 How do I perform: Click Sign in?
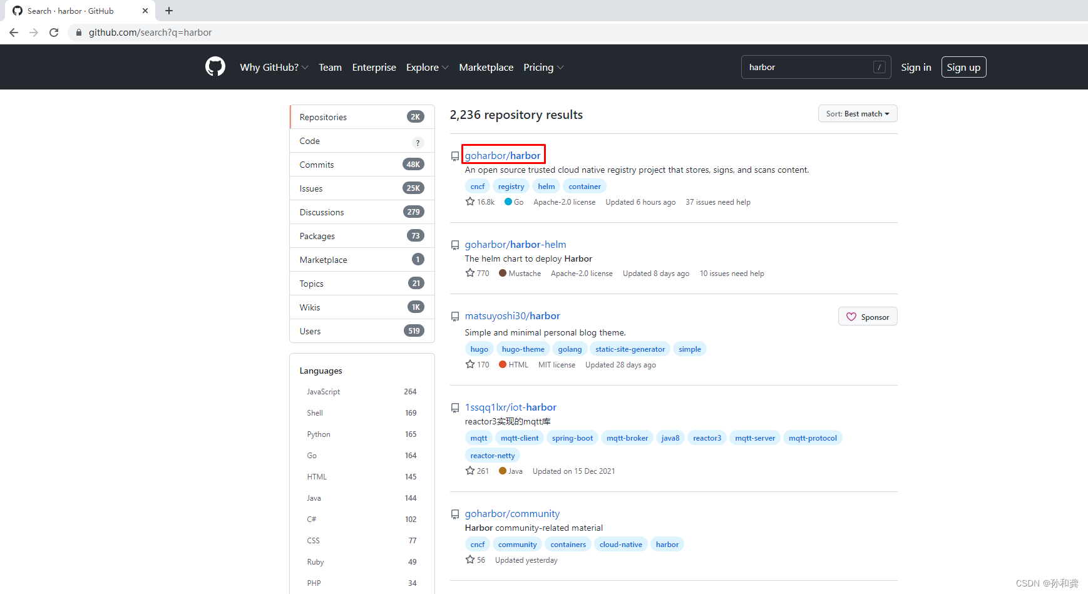pyautogui.click(x=916, y=67)
